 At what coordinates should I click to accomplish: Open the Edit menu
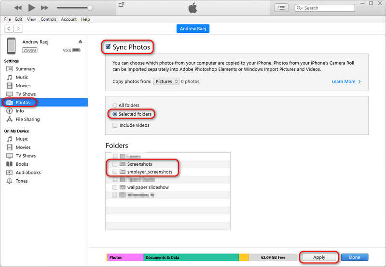click(18, 19)
